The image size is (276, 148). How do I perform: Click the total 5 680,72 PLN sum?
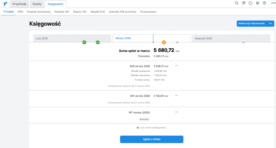pyautogui.click(x=167, y=50)
